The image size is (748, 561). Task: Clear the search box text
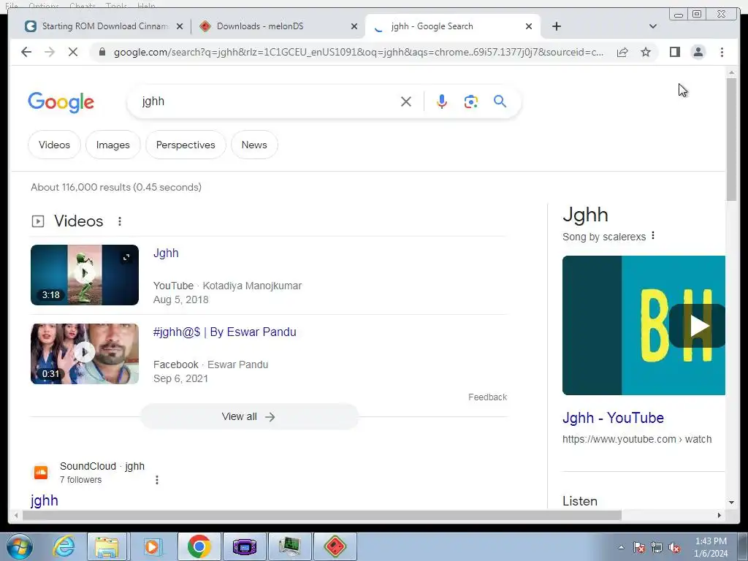(x=406, y=102)
